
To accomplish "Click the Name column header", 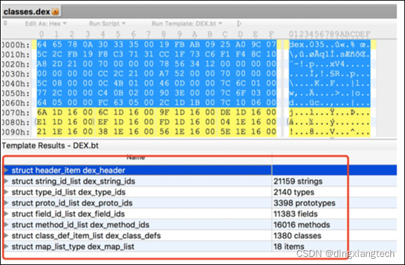I will pos(136,157).
